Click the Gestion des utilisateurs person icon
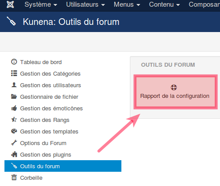Image resolution: width=220 pixels, height=186 pixels. click(14, 85)
